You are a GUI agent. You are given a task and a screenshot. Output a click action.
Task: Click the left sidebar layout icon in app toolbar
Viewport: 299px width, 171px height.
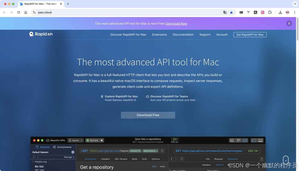[254, 140]
